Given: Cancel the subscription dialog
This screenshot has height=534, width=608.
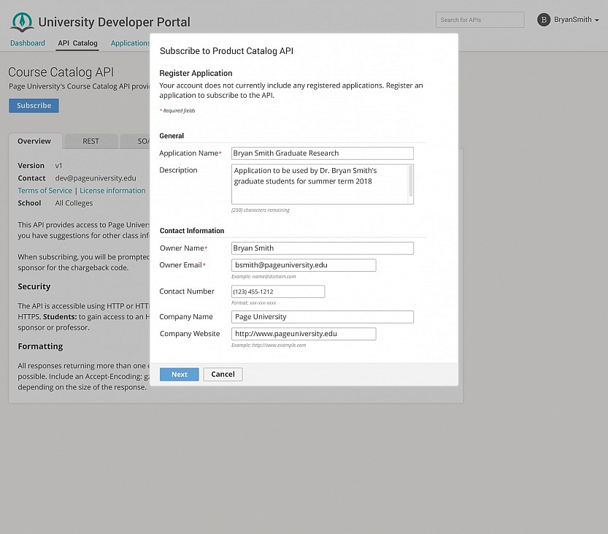Looking at the screenshot, I should 223,374.
